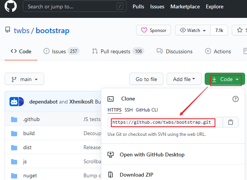Image resolution: width=247 pixels, height=180 pixels.
Task: Click Download ZIP
Action: pyautogui.click(x=136, y=175)
